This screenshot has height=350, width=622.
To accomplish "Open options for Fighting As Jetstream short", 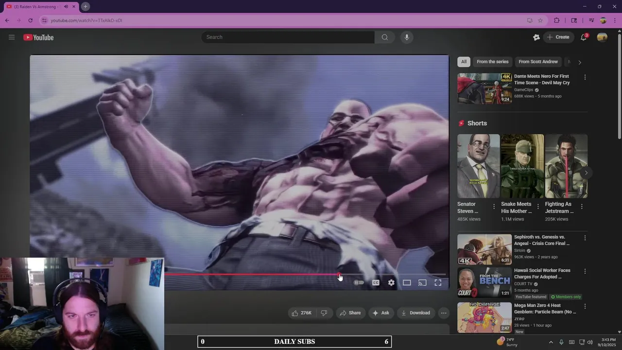I will [x=582, y=207].
